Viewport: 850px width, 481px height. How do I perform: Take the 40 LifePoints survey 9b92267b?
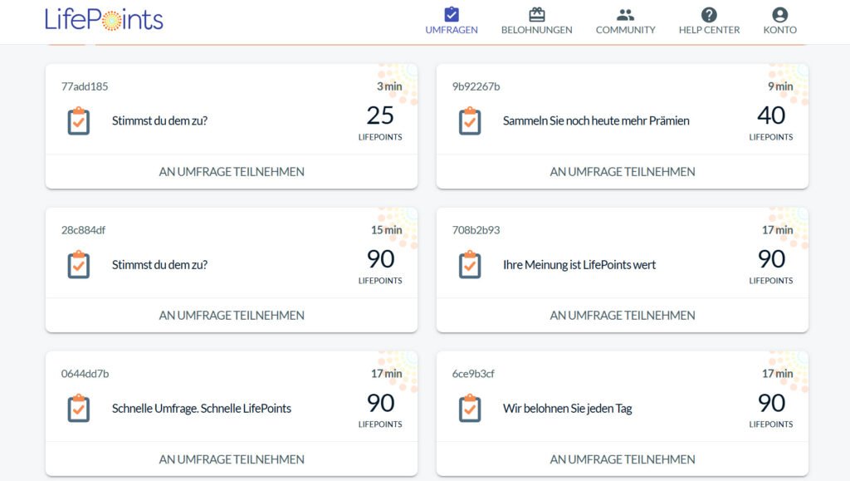(x=623, y=172)
